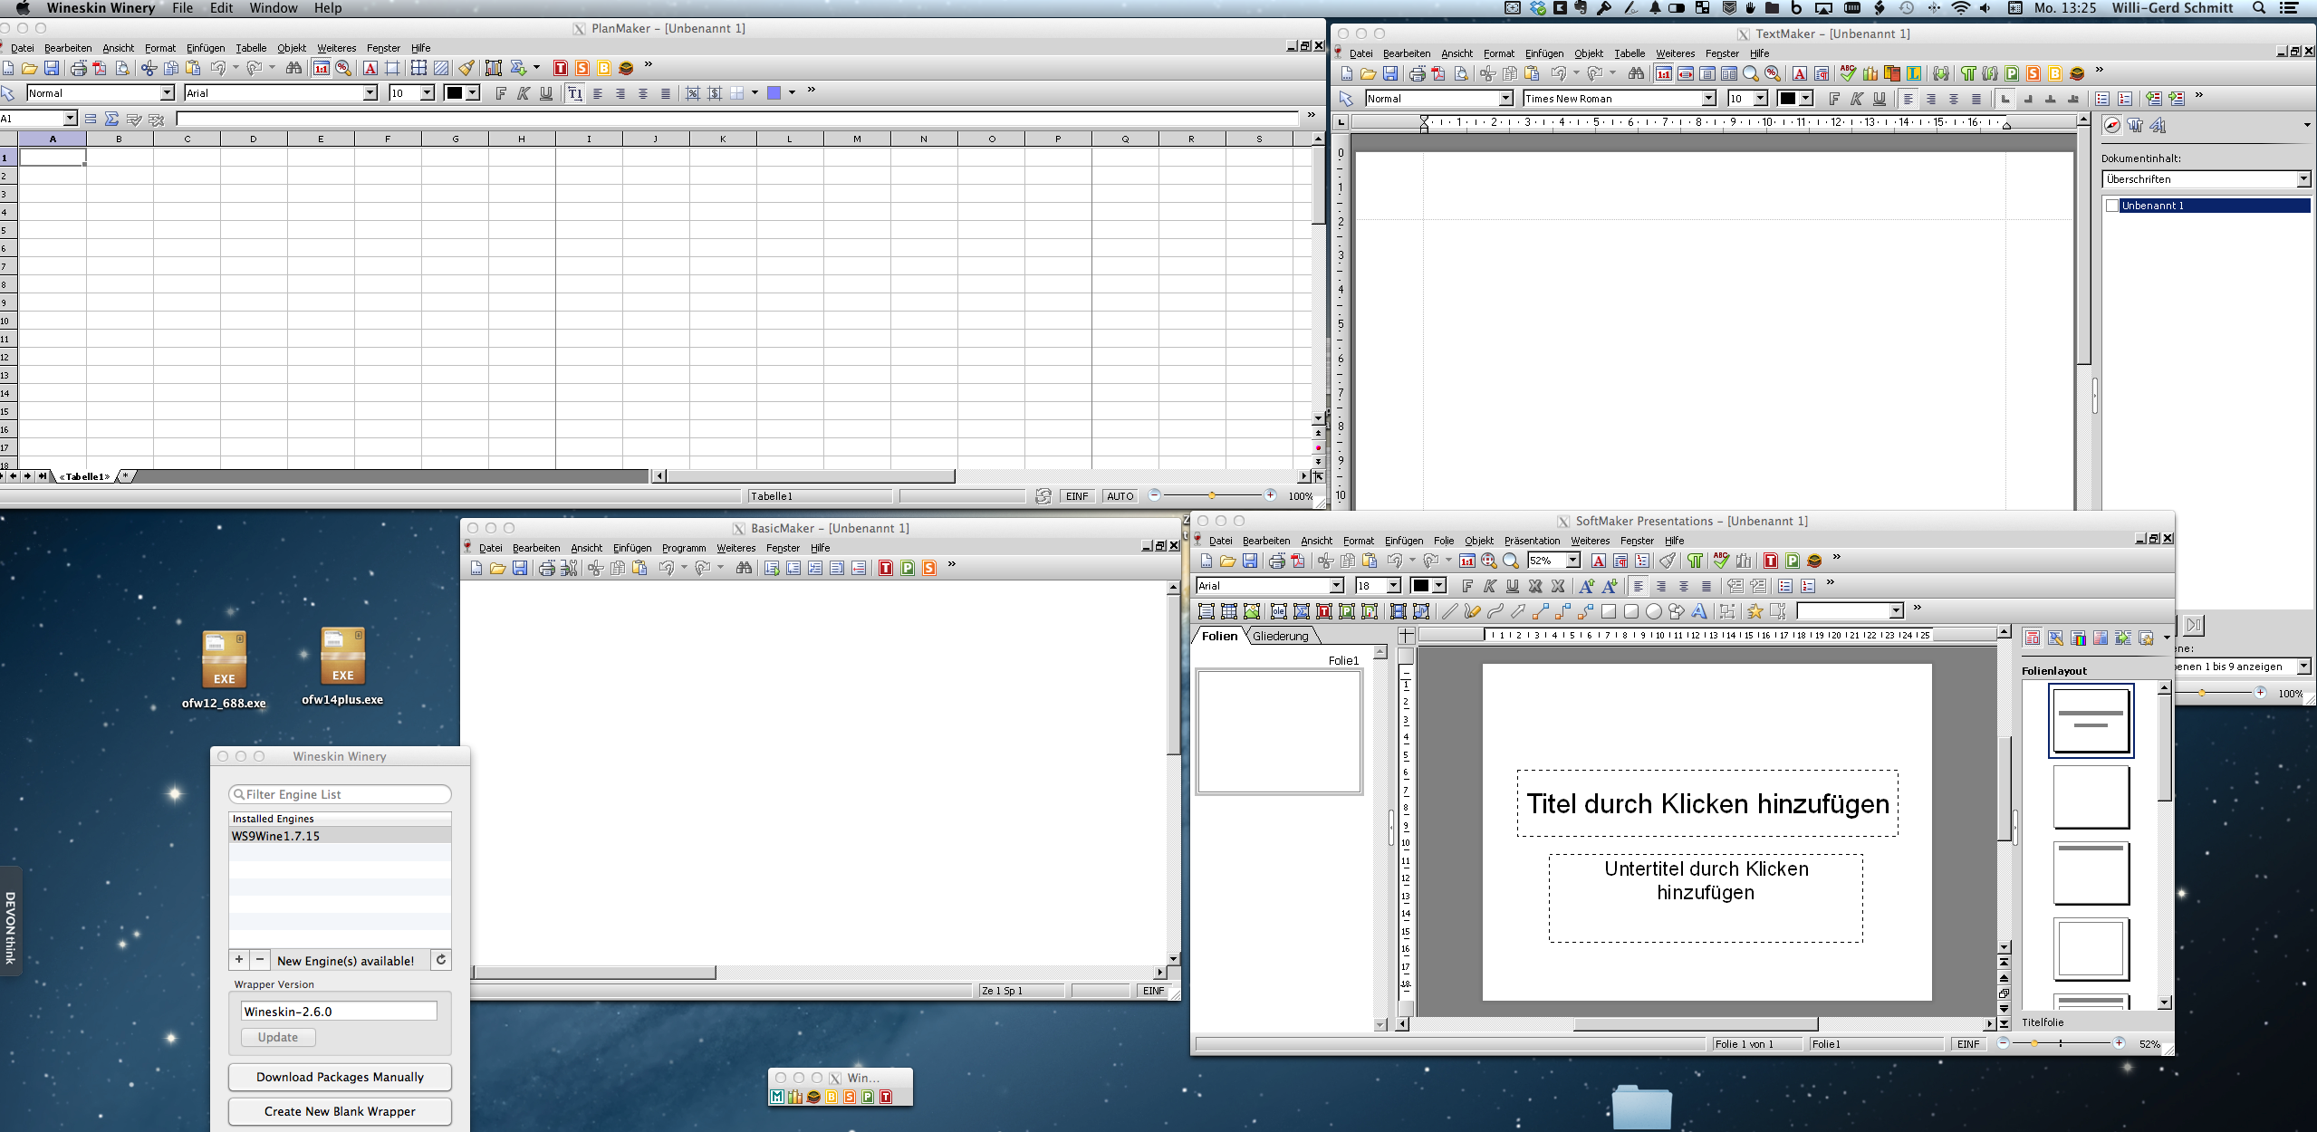
Task: Select the line drawing tool in Presentations
Action: (1449, 611)
